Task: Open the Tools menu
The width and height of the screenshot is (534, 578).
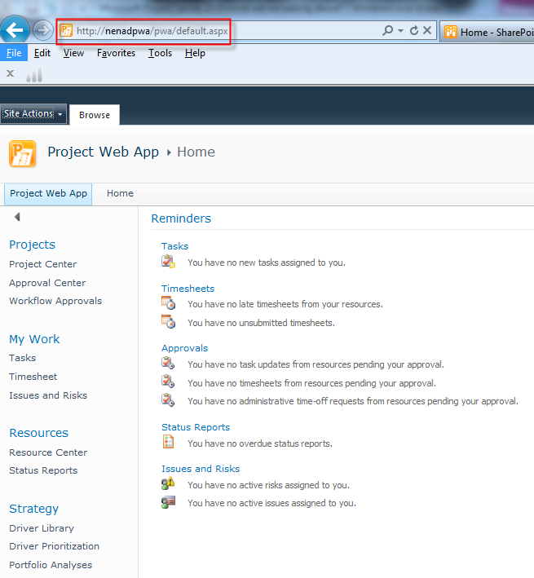Action: pyautogui.click(x=160, y=53)
